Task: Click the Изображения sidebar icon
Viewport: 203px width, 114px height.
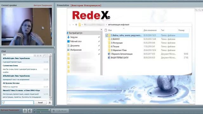Action: (x=69, y=50)
